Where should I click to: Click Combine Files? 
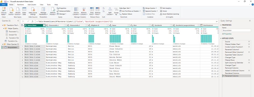[x=149, y=14]
